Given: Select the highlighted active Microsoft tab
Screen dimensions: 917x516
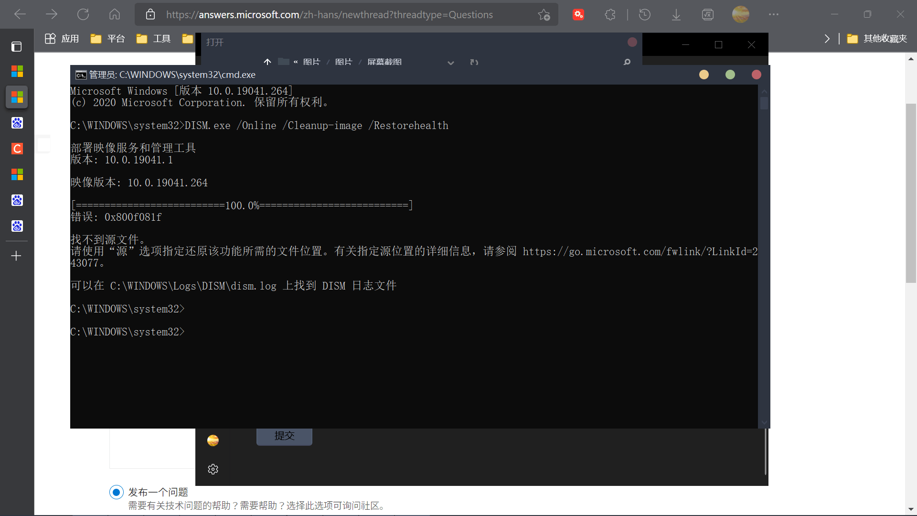Looking at the screenshot, I should coord(17,97).
